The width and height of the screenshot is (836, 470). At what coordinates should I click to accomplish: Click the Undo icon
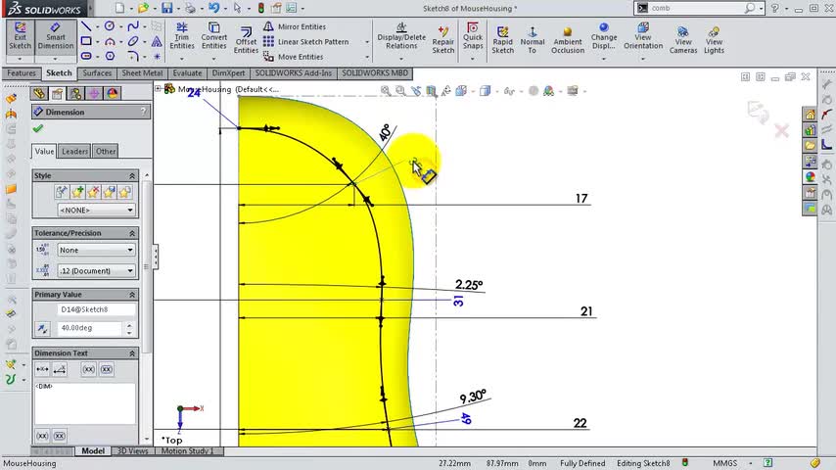[213, 8]
